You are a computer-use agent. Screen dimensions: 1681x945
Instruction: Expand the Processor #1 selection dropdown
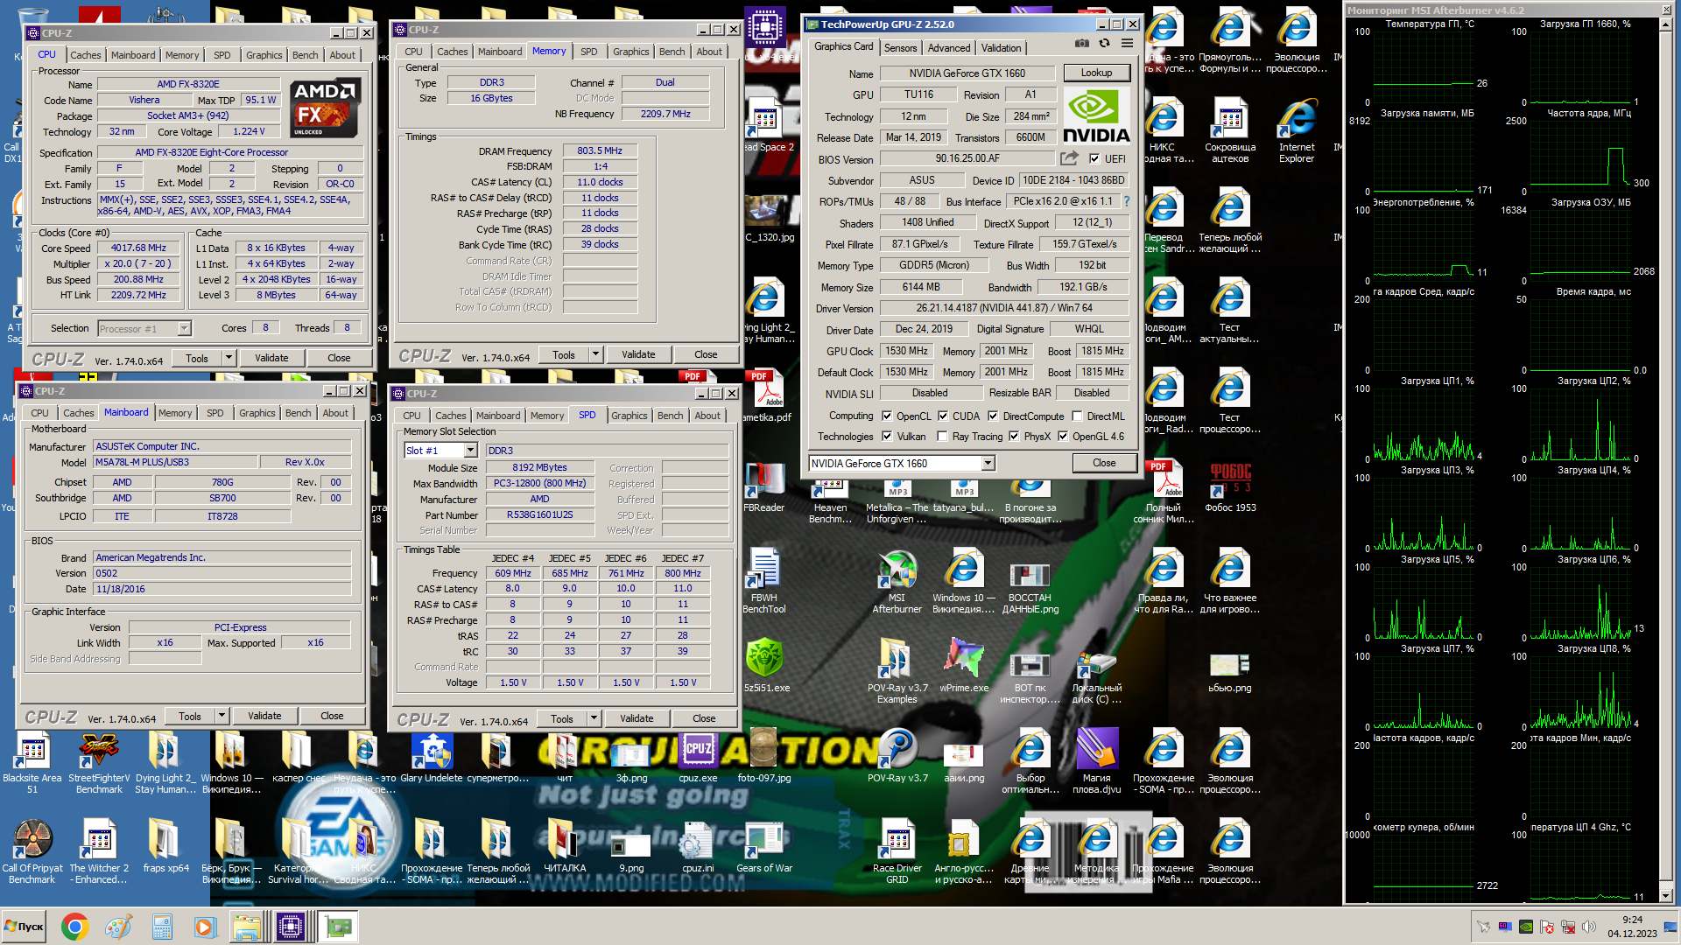click(x=184, y=329)
